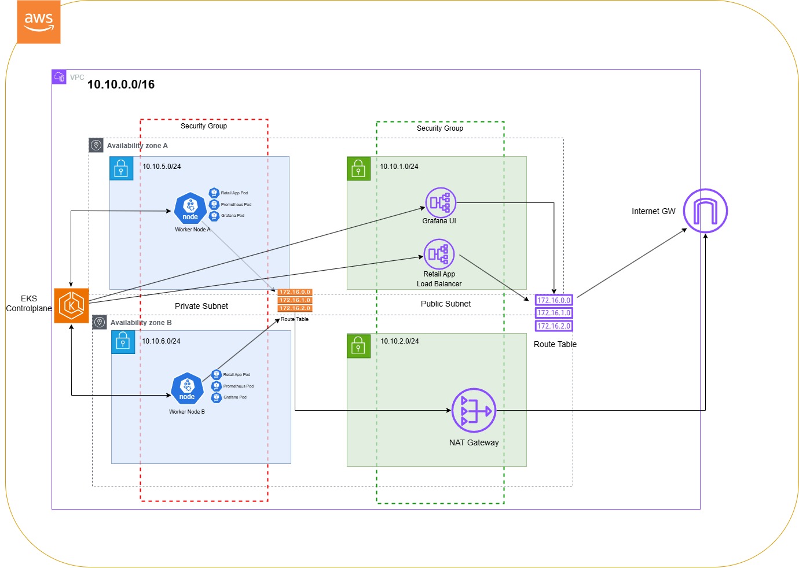Select the VPC cloud icon
The image size is (799, 568).
(x=59, y=77)
